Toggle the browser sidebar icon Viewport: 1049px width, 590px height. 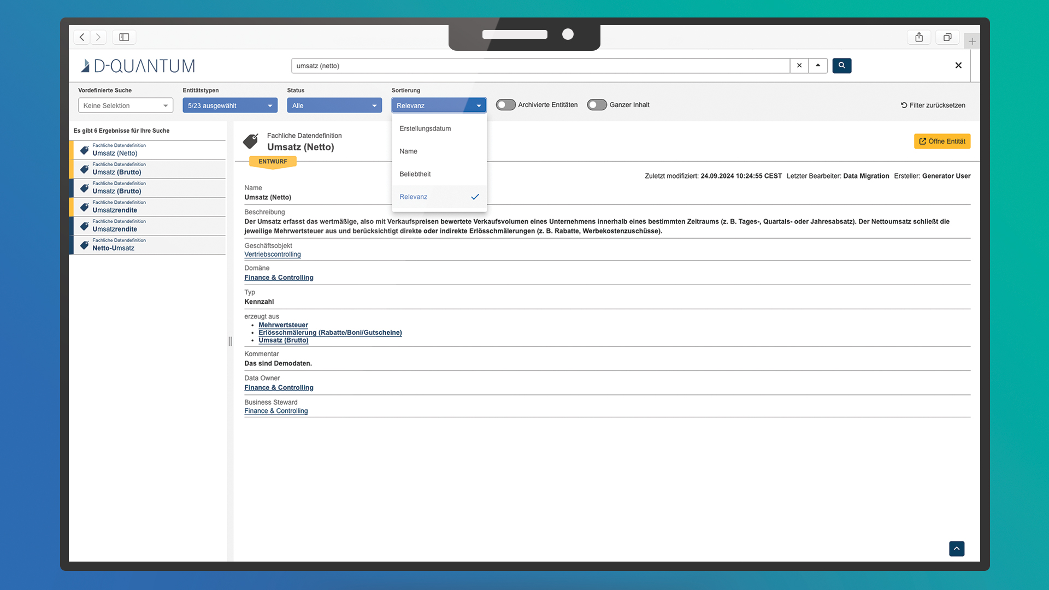click(124, 37)
